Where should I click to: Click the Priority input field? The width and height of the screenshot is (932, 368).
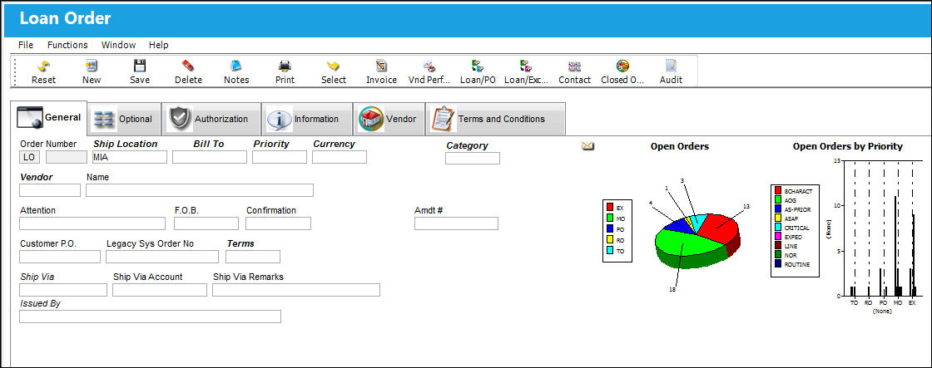click(x=280, y=157)
